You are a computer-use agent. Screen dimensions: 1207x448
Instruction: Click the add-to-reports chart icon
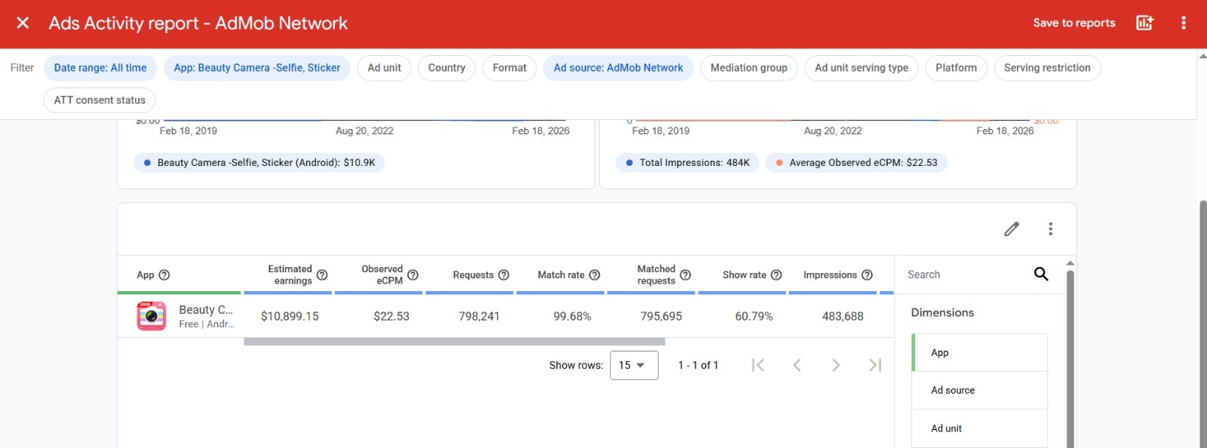[x=1144, y=23]
